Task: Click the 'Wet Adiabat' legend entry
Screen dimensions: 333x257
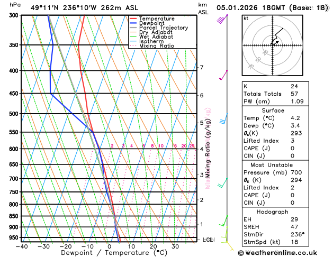Action: 156,36
